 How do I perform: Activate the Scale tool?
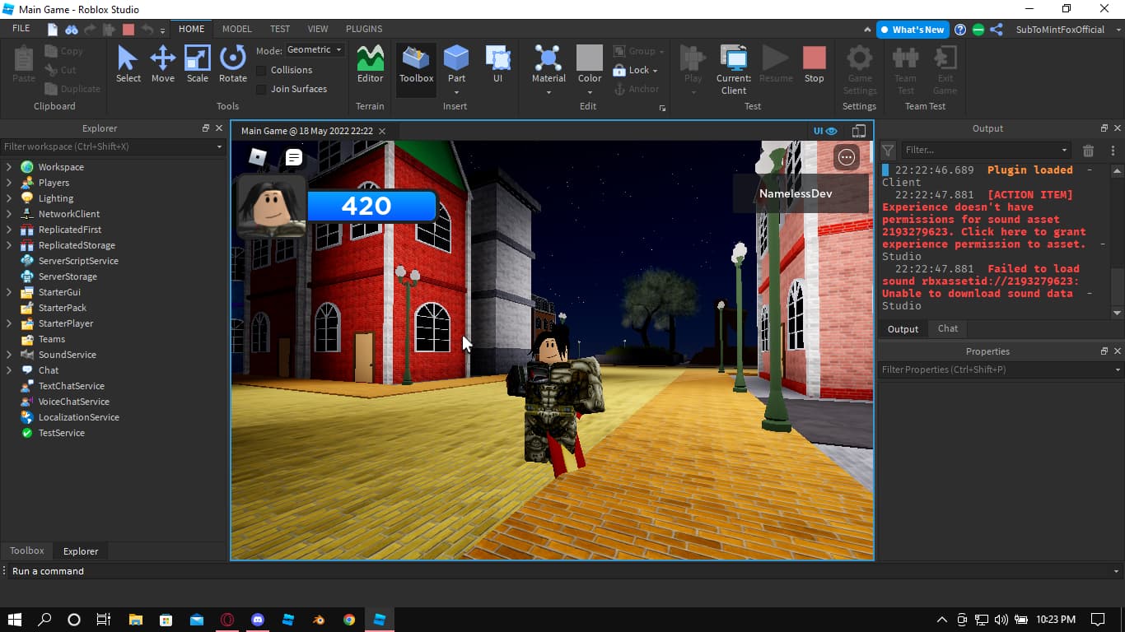(x=198, y=64)
